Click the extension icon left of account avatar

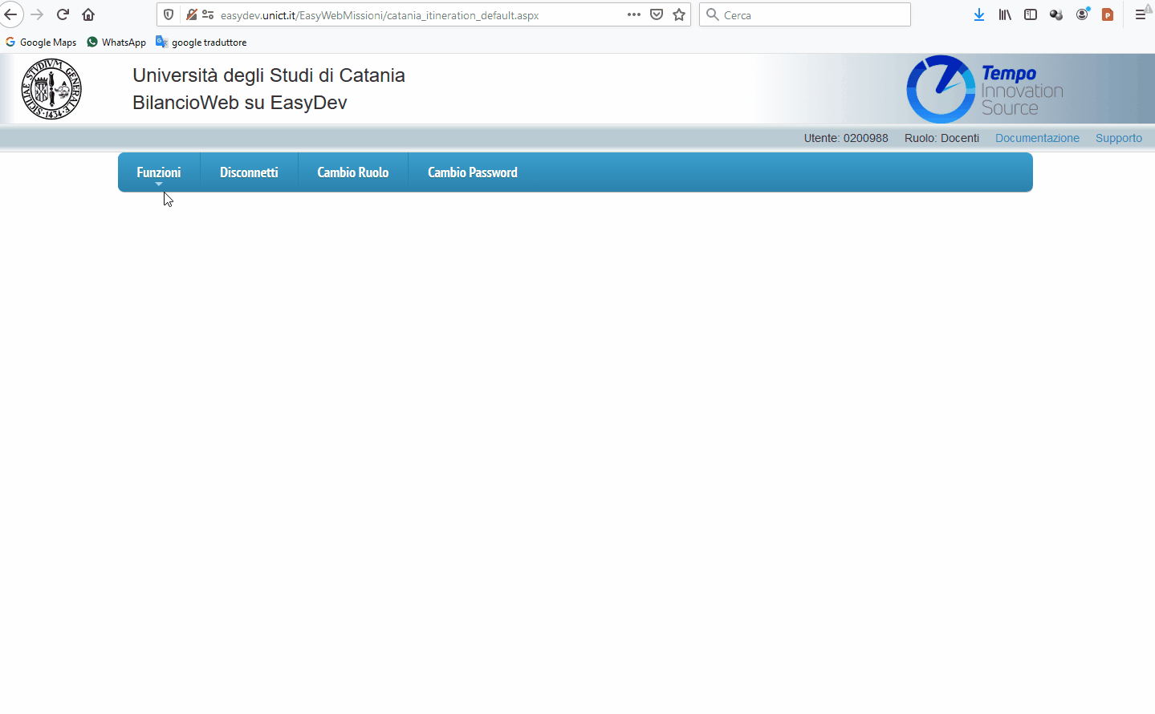[1056, 14]
